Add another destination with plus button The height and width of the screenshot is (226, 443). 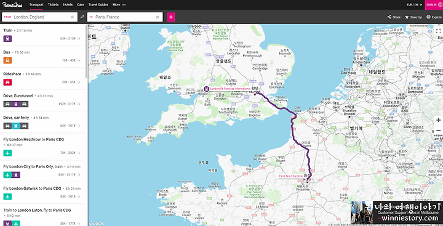click(171, 17)
